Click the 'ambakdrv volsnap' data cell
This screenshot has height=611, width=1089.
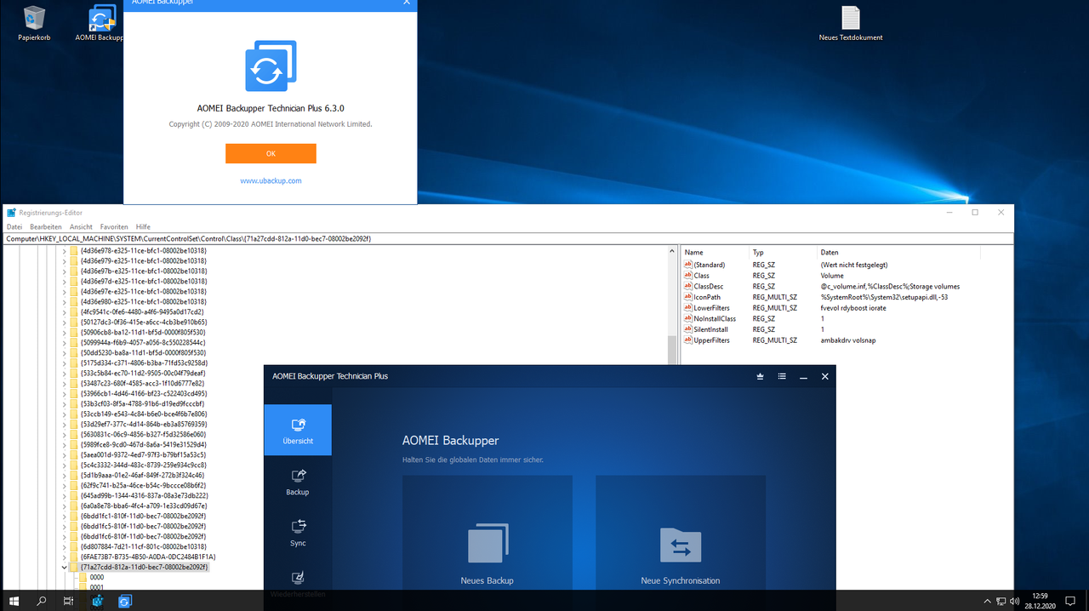coord(847,340)
